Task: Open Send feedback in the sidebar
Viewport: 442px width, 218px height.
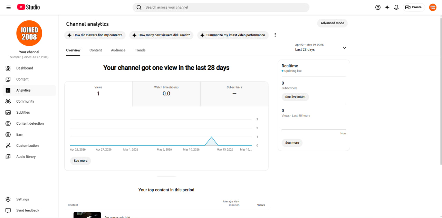Action: click(x=29, y=210)
